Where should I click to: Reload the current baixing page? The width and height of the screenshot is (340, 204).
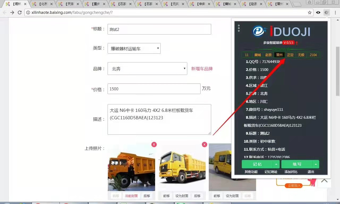[20, 12]
